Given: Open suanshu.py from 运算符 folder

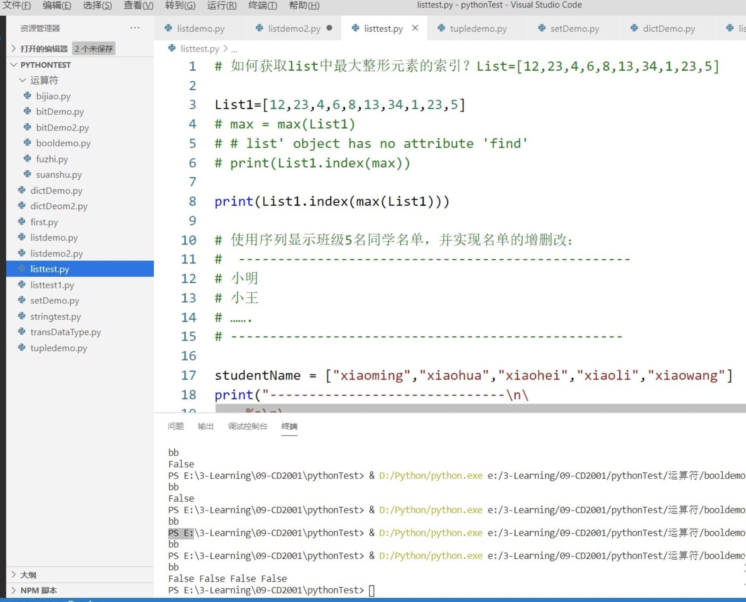Looking at the screenshot, I should tap(58, 174).
